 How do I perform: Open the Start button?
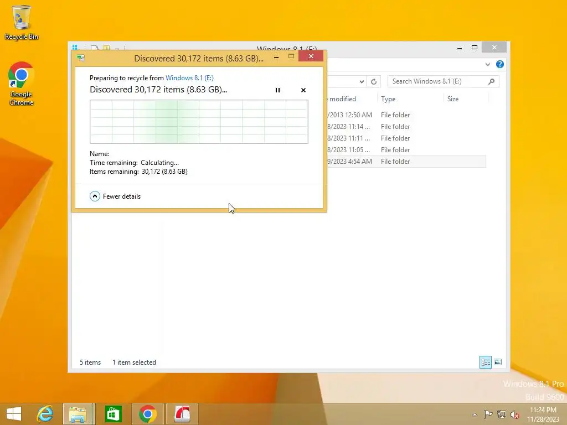point(14,414)
